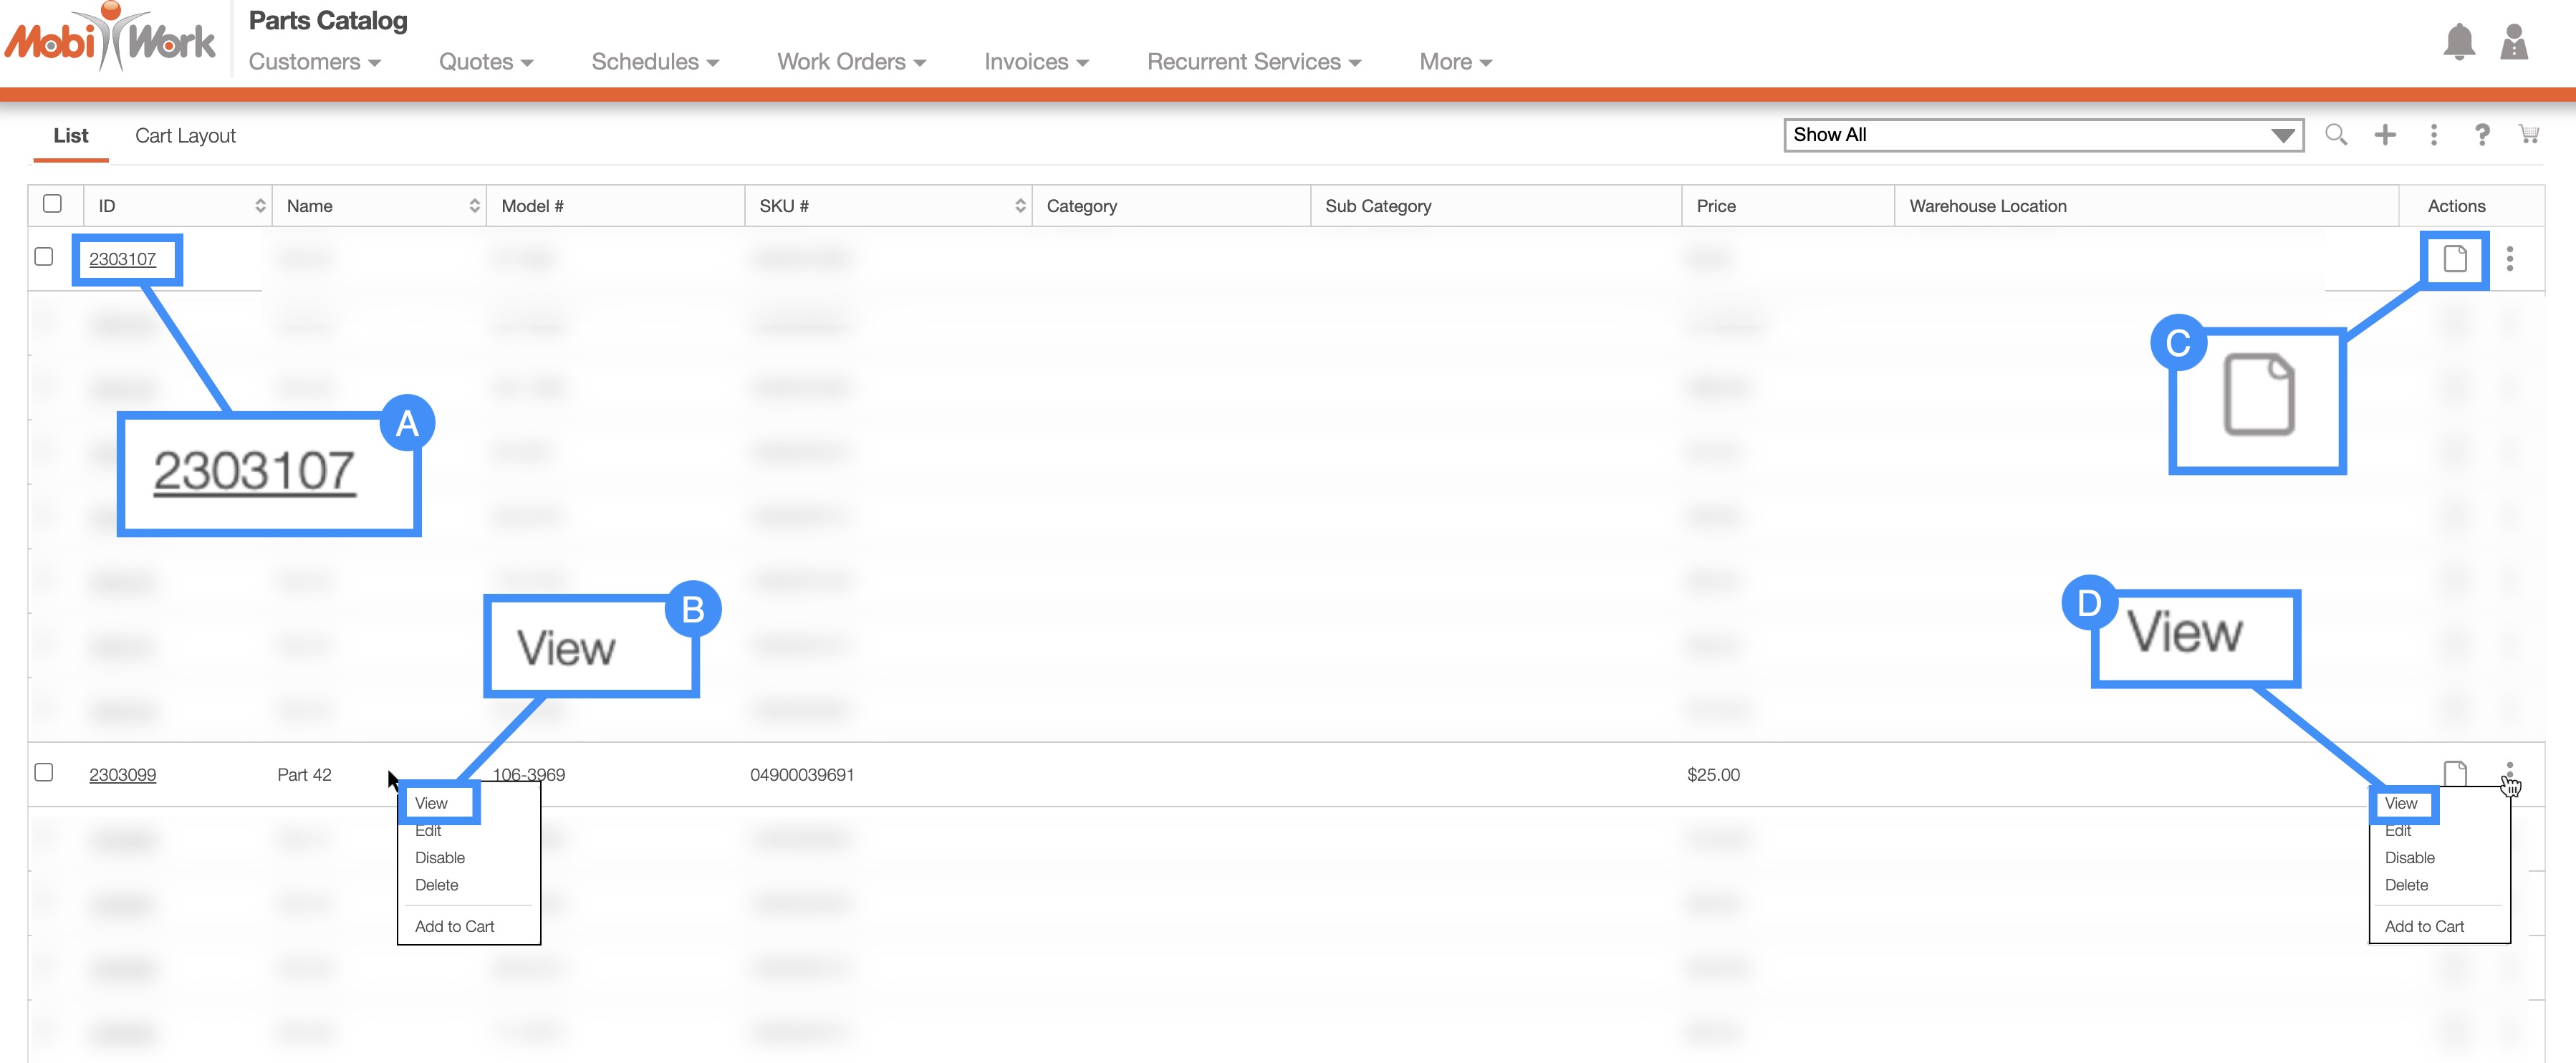This screenshot has height=1063, width=2576.
Task: Check the checkbox for part 2303099
Action: pos(44,772)
